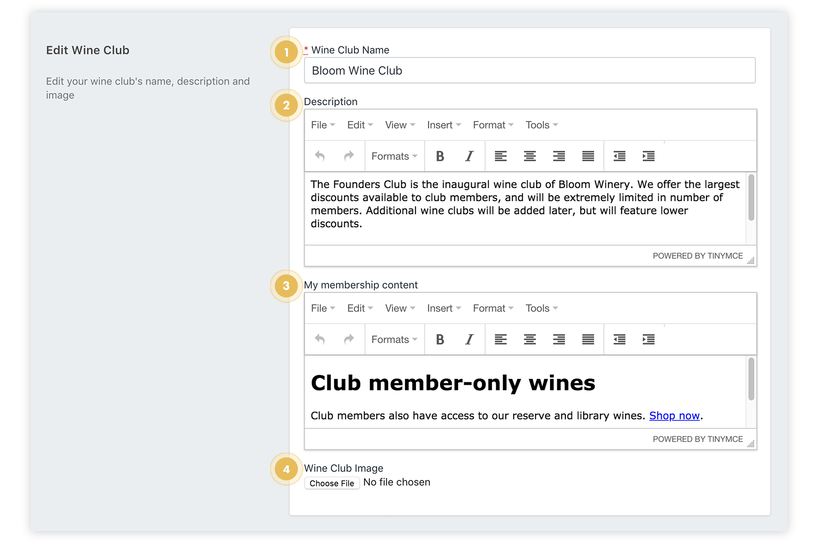Screen dimensions: 816x545
Task: Click the Shop now link
Action: tap(674, 416)
